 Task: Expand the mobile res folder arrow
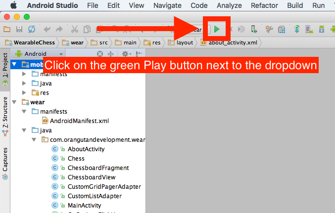24,92
